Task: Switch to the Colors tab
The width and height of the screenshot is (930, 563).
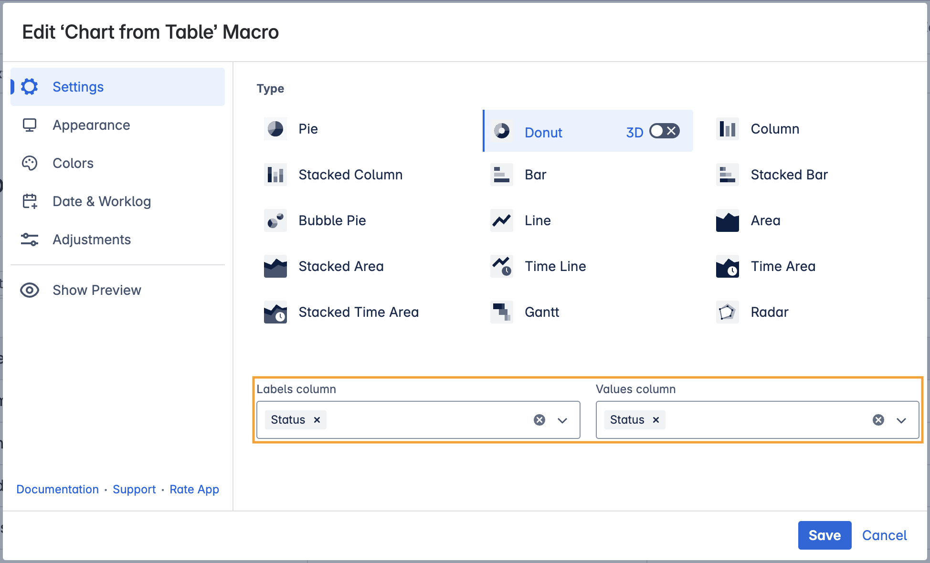Action: pos(117,163)
